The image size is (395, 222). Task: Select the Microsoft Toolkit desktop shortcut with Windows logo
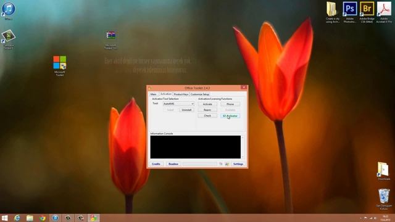click(60, 66)
